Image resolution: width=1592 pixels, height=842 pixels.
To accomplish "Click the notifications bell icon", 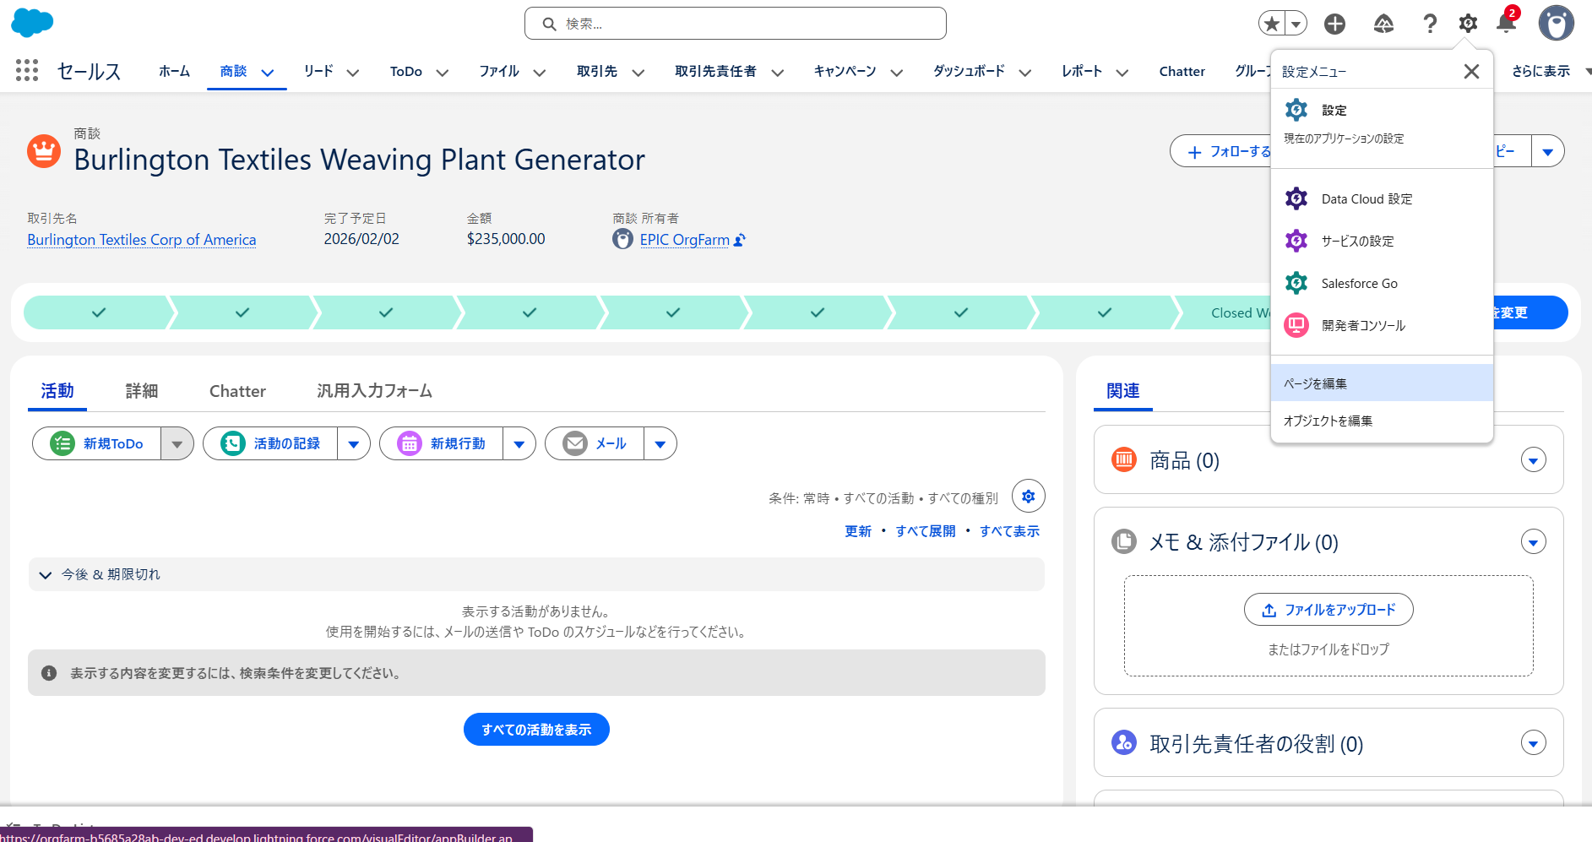I will point(1506,24).
